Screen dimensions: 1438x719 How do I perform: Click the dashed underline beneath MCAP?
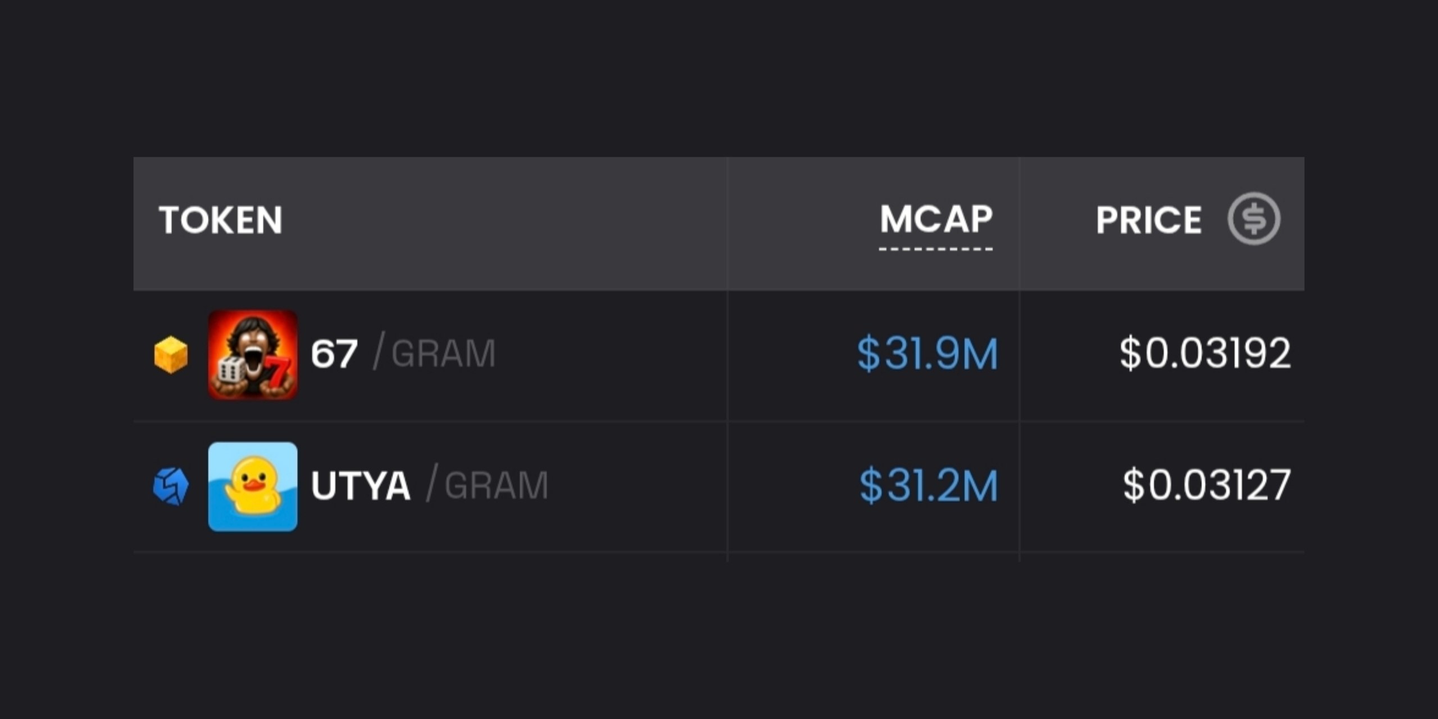(x=936, y=249)
